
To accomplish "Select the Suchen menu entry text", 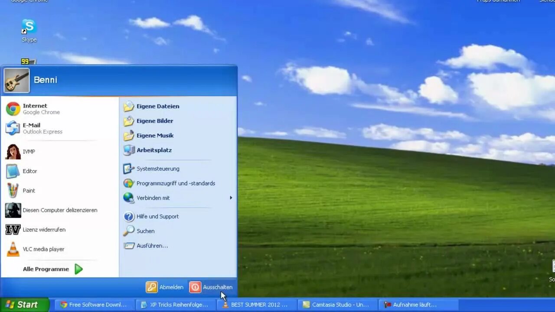I will pos(145,231).
